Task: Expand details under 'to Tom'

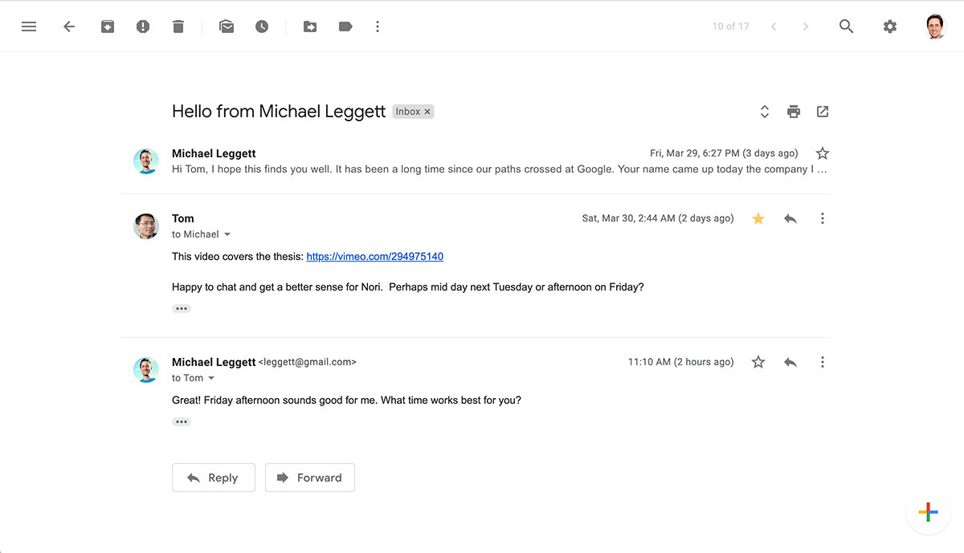Action: tap(210, 377)
